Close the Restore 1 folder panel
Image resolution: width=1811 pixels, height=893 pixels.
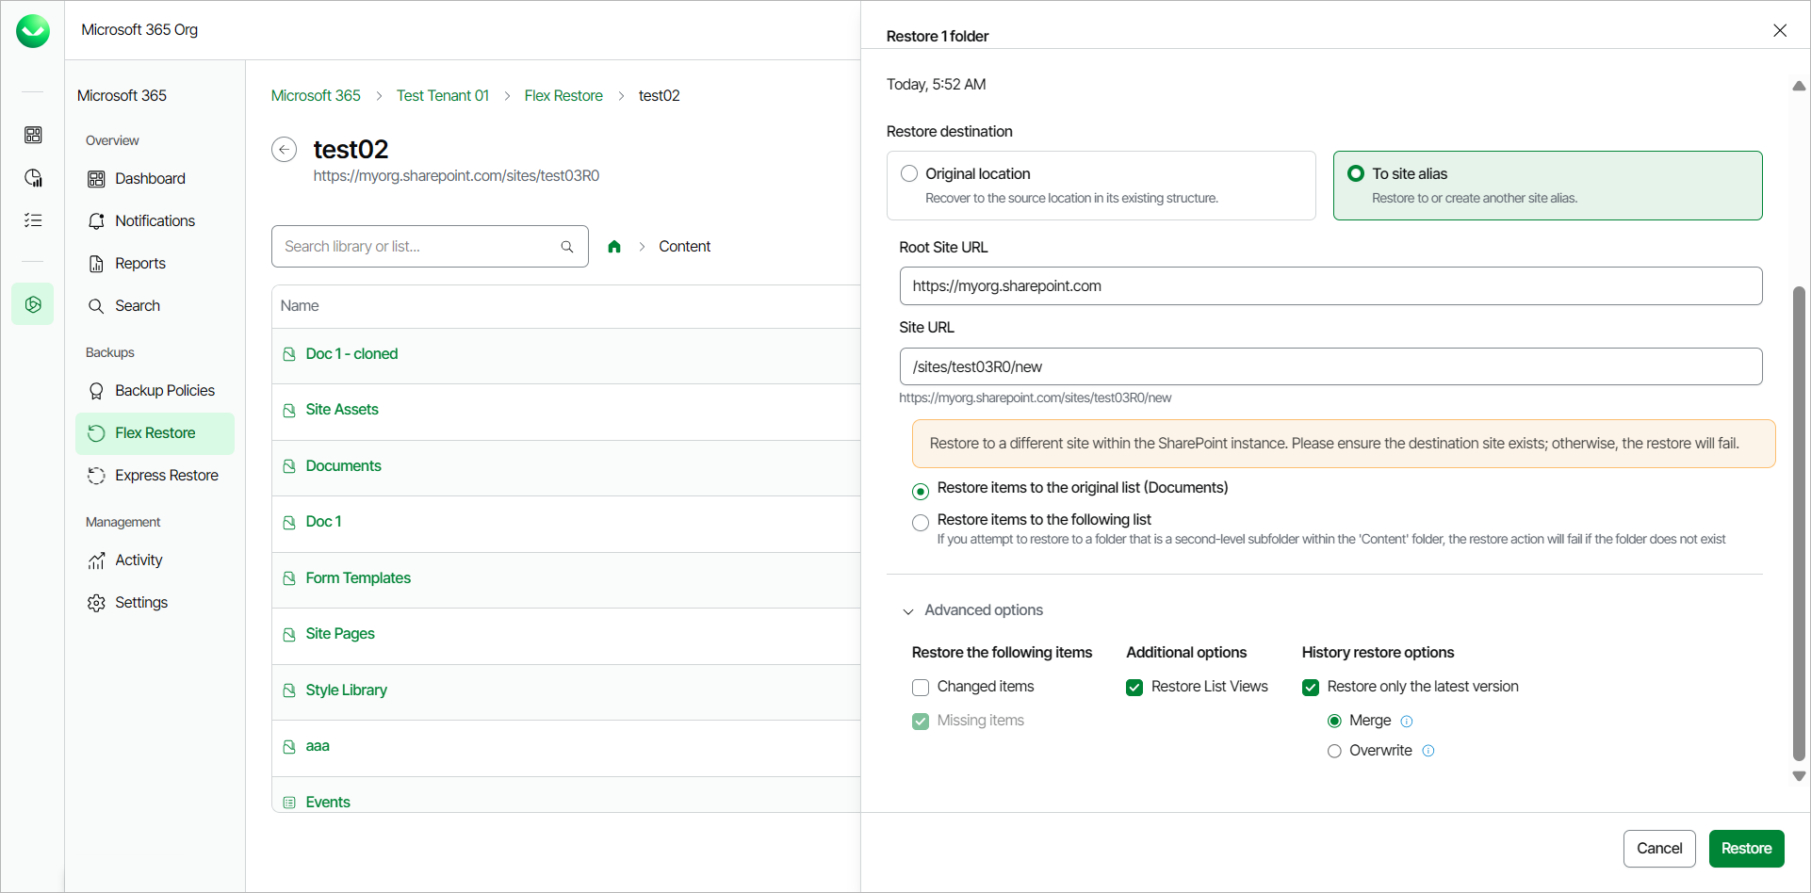coord(1780,30)
